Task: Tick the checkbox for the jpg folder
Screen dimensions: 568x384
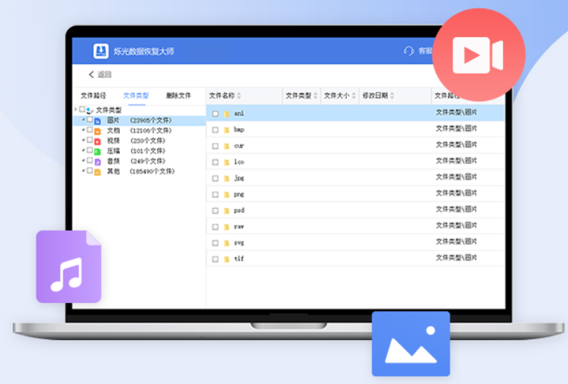Action: [x=215, y=179]
